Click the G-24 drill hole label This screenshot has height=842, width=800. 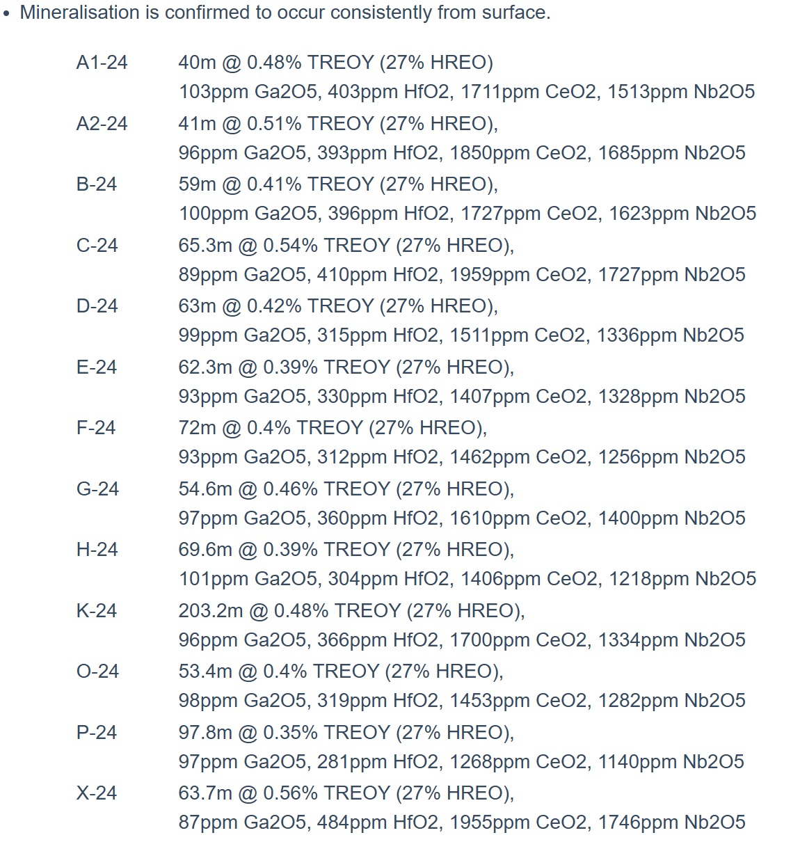coord(97,489)
